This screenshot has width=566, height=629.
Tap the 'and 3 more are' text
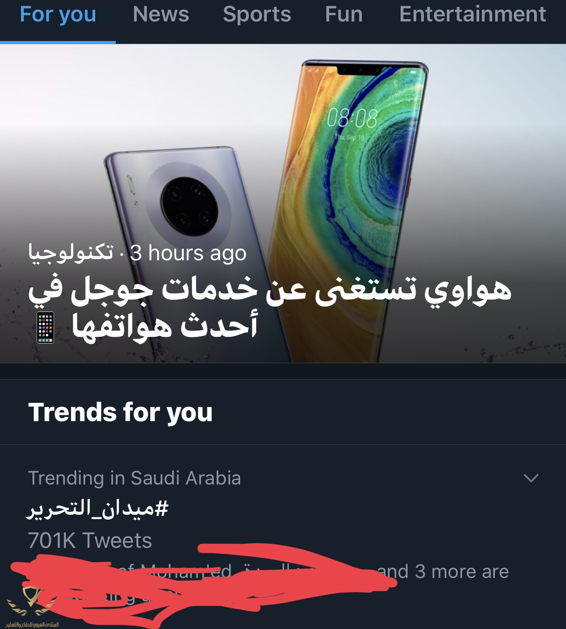tap(443, 572)
